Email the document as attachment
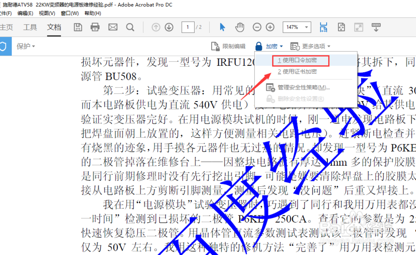Screen dimensions: 416x255 [112, 27]
